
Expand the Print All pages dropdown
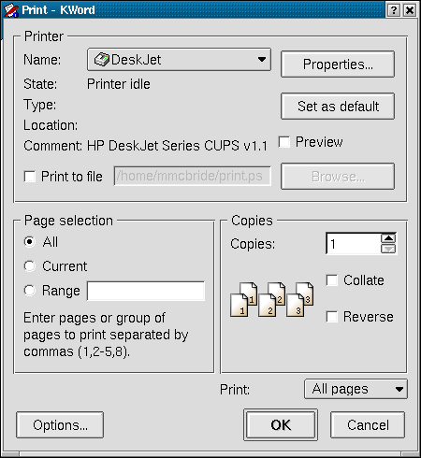[x=356, y=389]
